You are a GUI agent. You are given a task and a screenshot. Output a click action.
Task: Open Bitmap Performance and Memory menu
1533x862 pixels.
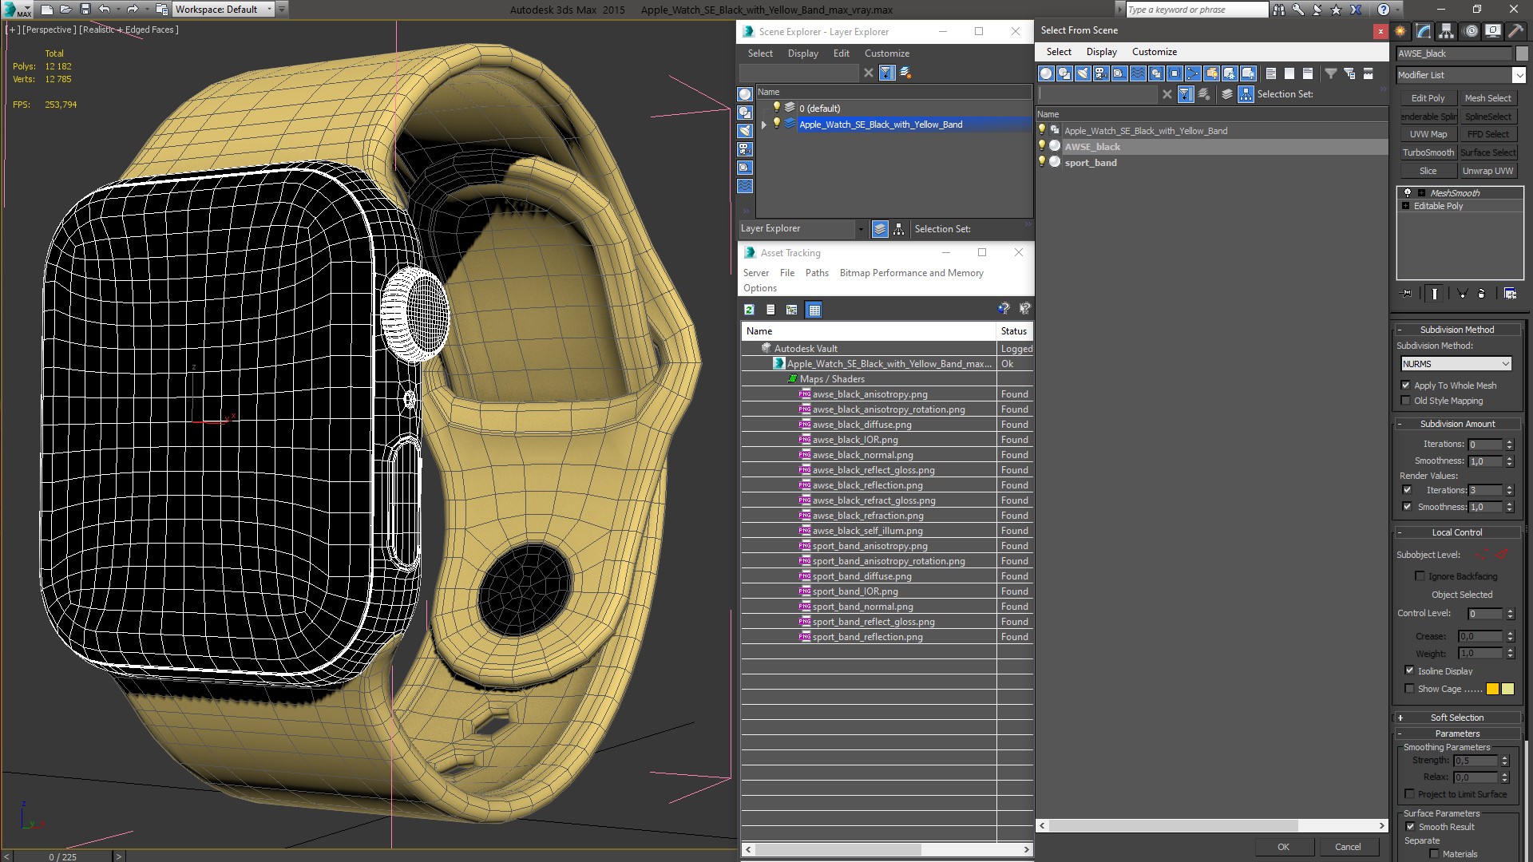tap(912, 273)
